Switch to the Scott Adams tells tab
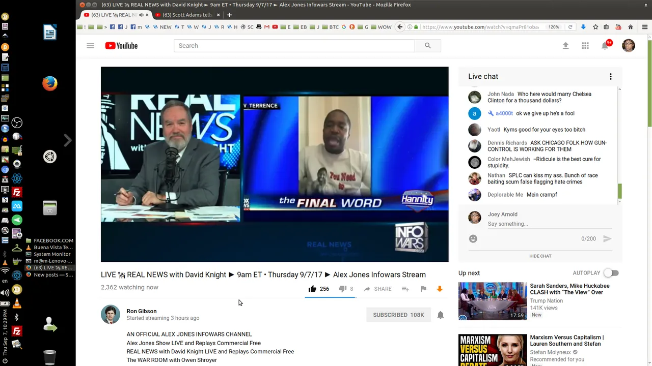Viewport: 652px width, 366px height. point(186,15)
